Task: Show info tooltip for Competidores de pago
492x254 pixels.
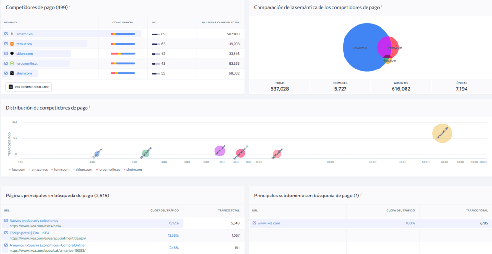Action: [70, 6]
